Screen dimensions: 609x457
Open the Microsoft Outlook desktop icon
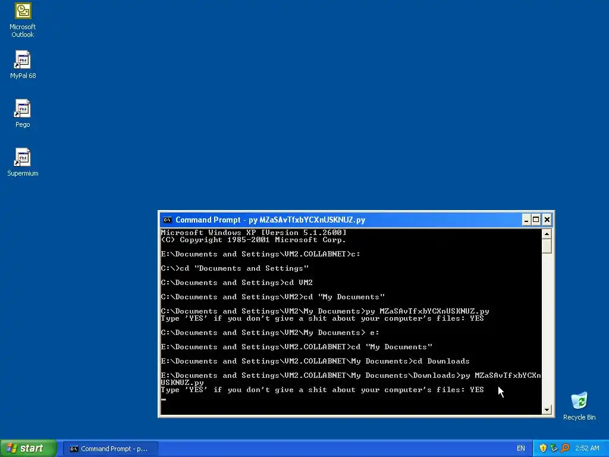23,20
